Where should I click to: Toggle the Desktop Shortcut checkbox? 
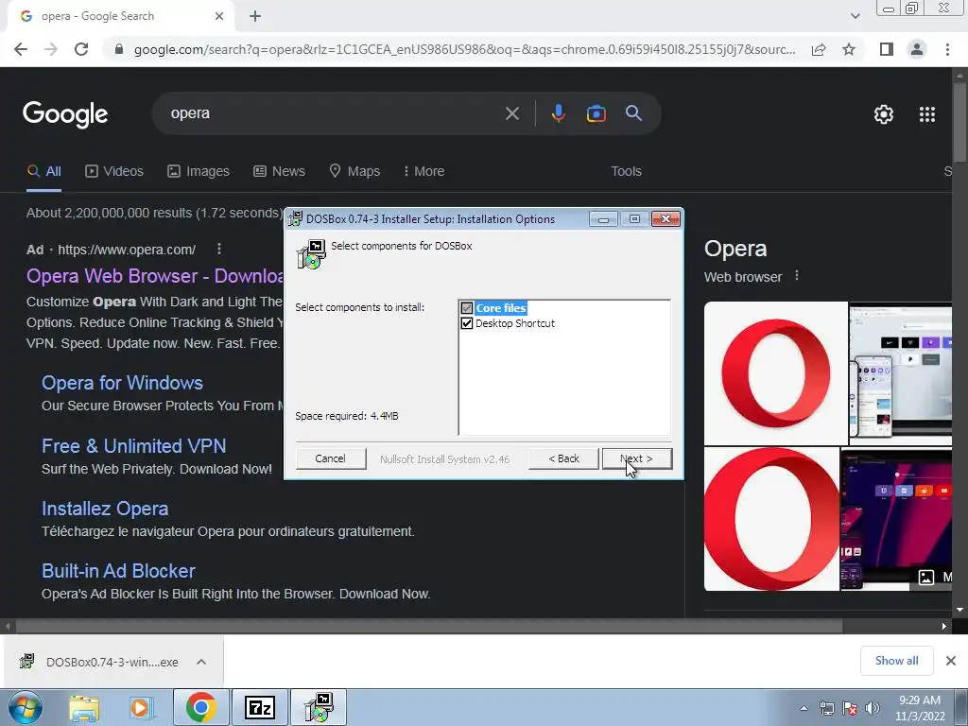[x=467, y=323]
